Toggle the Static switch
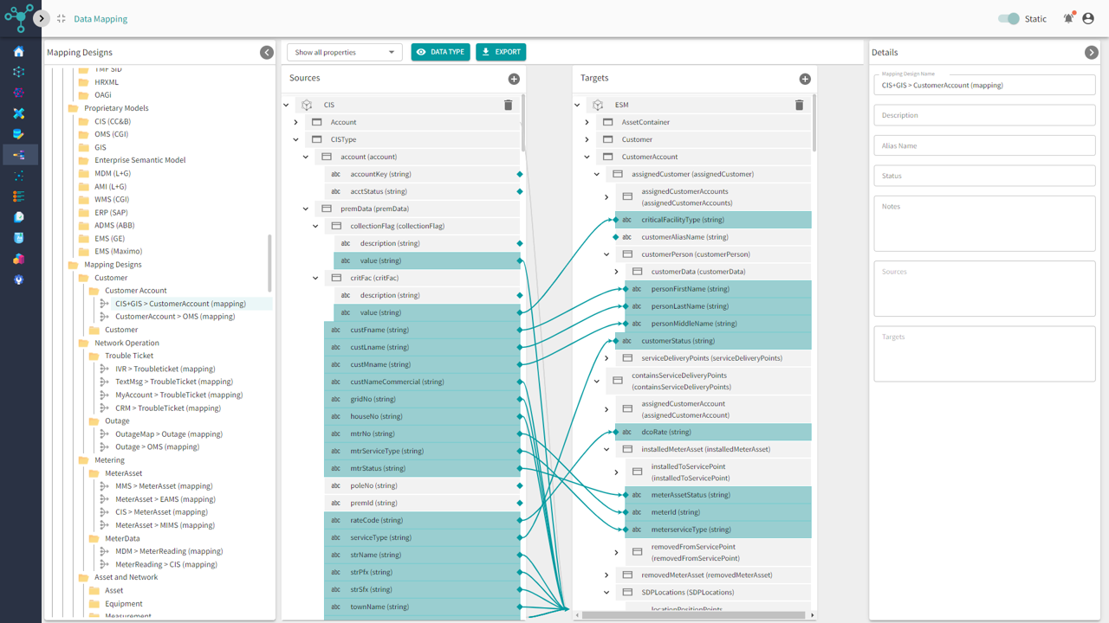Viewport: 1109px width, 623px height. click(1008, 19)
